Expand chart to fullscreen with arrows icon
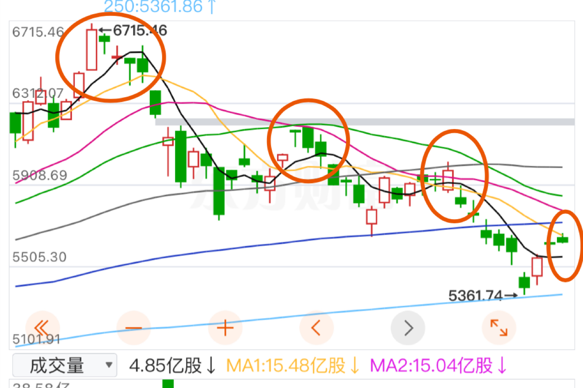 (x=499, y=328)
